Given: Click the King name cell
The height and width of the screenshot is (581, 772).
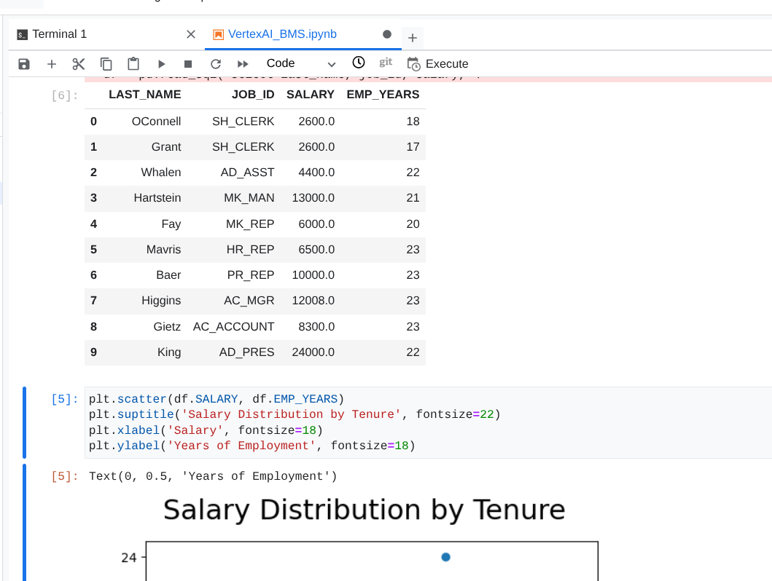Looking at the screenshot, I should click(x=169, y=352).
